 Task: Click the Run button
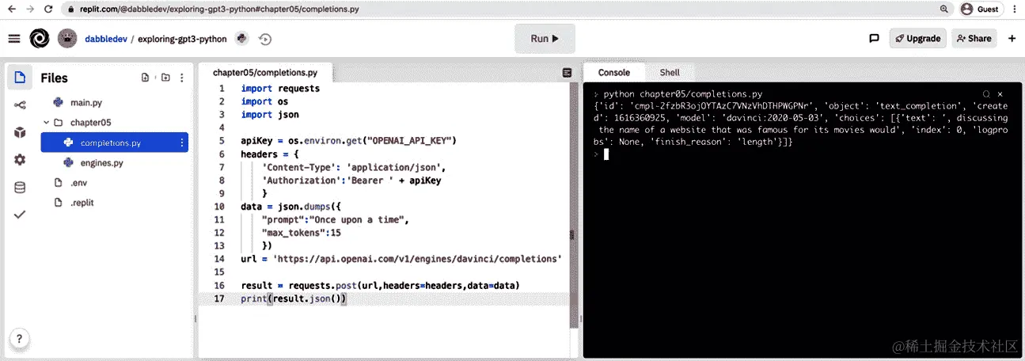[545, 38]
